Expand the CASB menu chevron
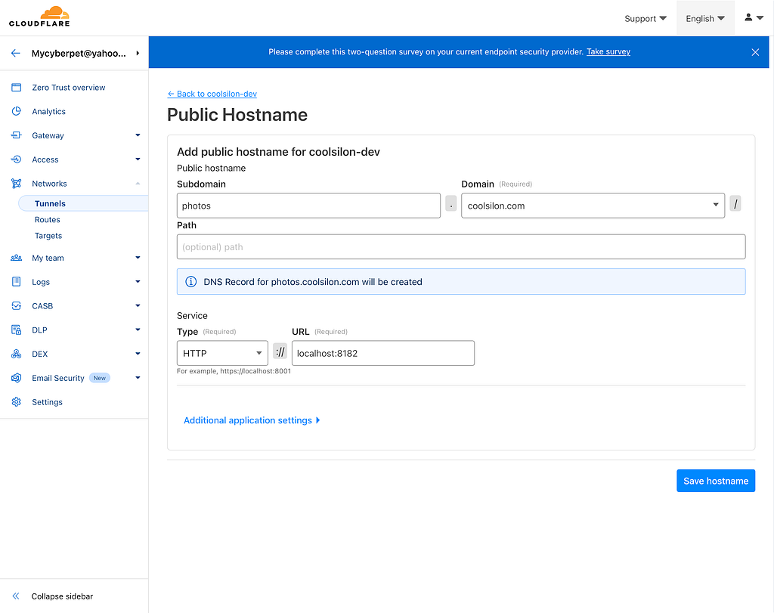 [x=138, y=306]
